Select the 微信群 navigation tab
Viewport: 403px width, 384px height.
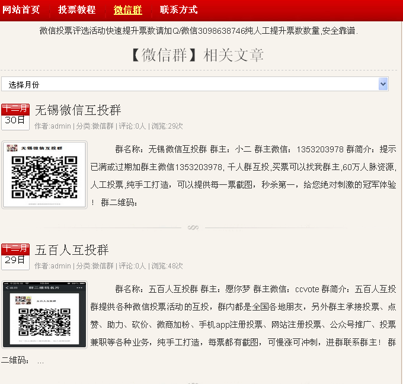coord(128,9)
